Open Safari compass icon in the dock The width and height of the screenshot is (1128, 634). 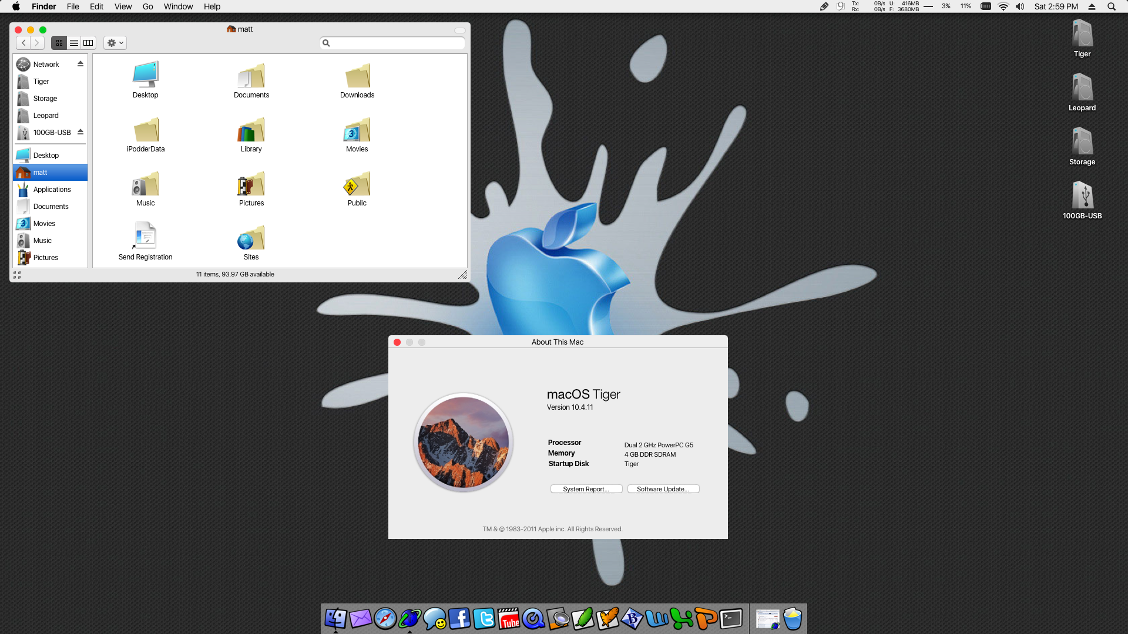click(x=385, y=619)
